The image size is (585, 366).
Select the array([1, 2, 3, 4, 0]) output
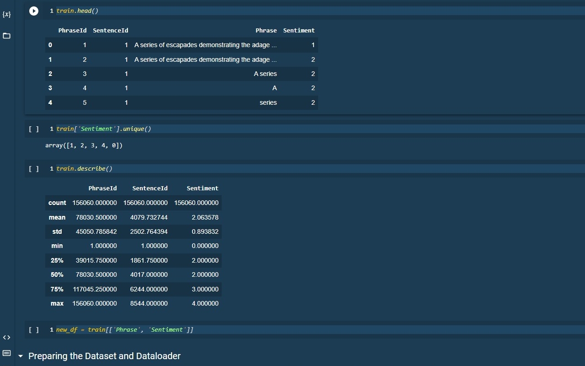click(x=84, y=145)
